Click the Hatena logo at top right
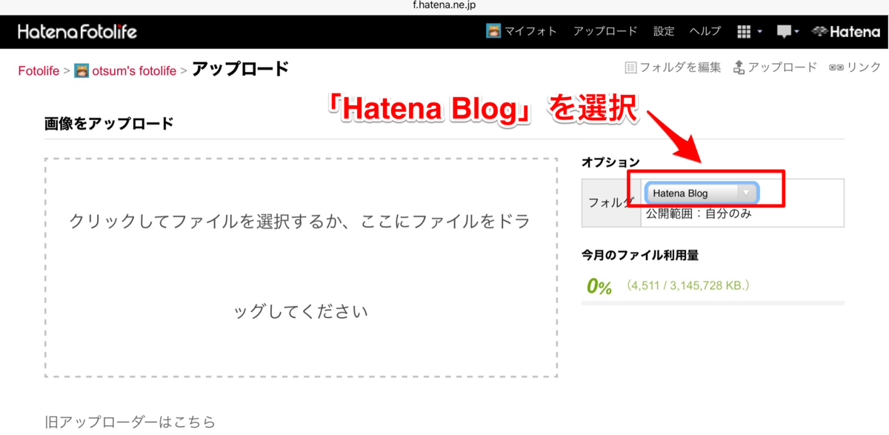The height and width of the screenshot is (435, 889). point(845,32)
